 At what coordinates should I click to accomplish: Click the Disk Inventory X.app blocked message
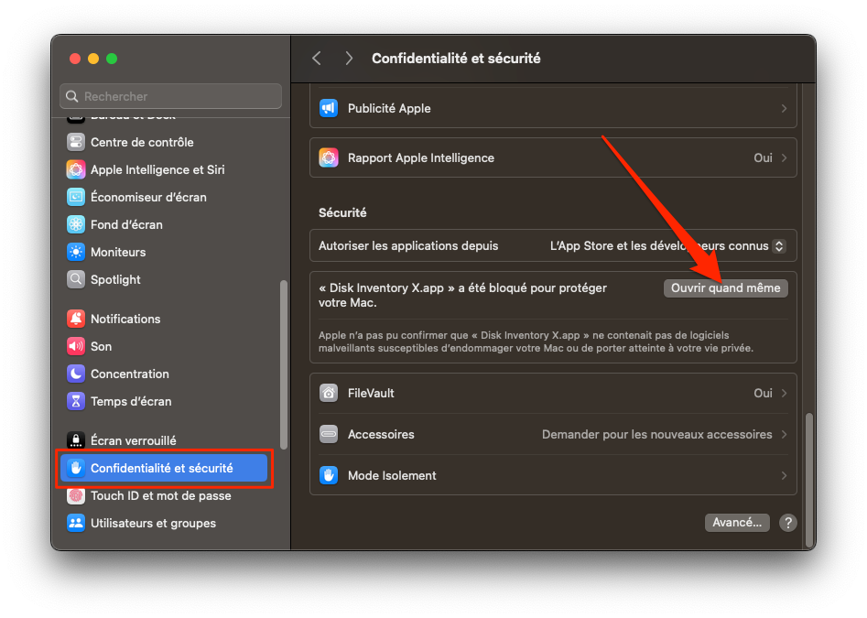(463, 295)
